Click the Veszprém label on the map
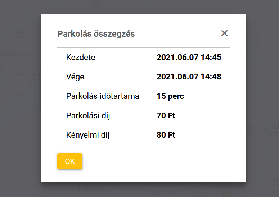This screenshot has height=197, width=279. (x=15, y=54)
